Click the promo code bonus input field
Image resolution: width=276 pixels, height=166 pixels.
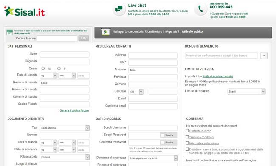click(221, 56)
